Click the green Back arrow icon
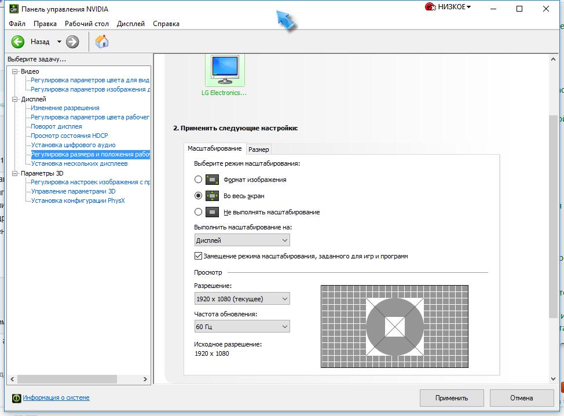This screenshot has height=416, width=564. [18, 42]
